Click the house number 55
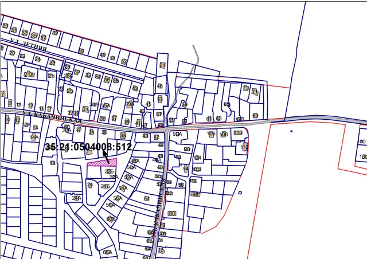367x259 pixels. pos(171,120)
